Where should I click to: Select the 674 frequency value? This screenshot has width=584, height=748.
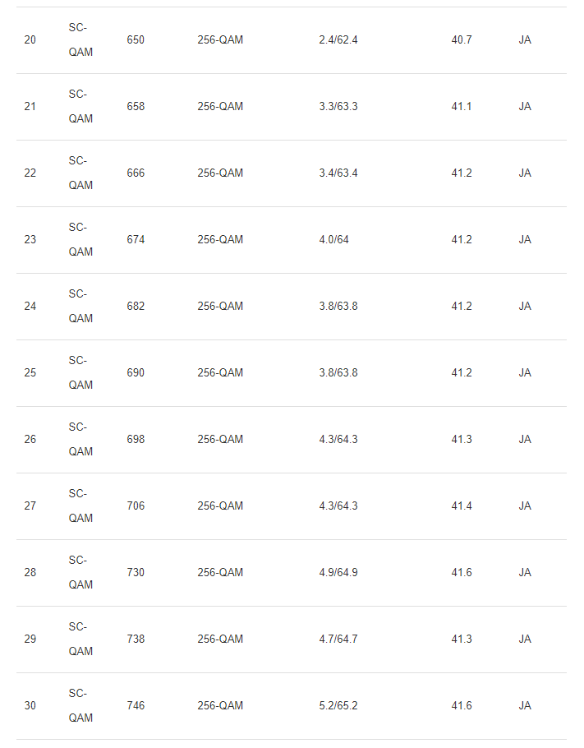click(x=136, y=240)
